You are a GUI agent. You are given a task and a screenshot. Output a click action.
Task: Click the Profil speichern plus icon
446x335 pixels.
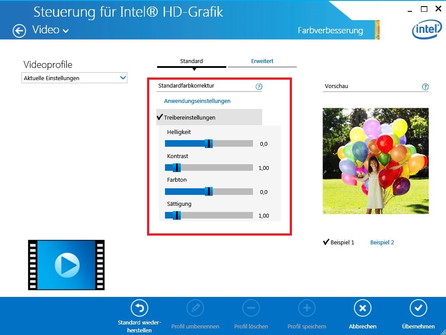click(307, 308)
